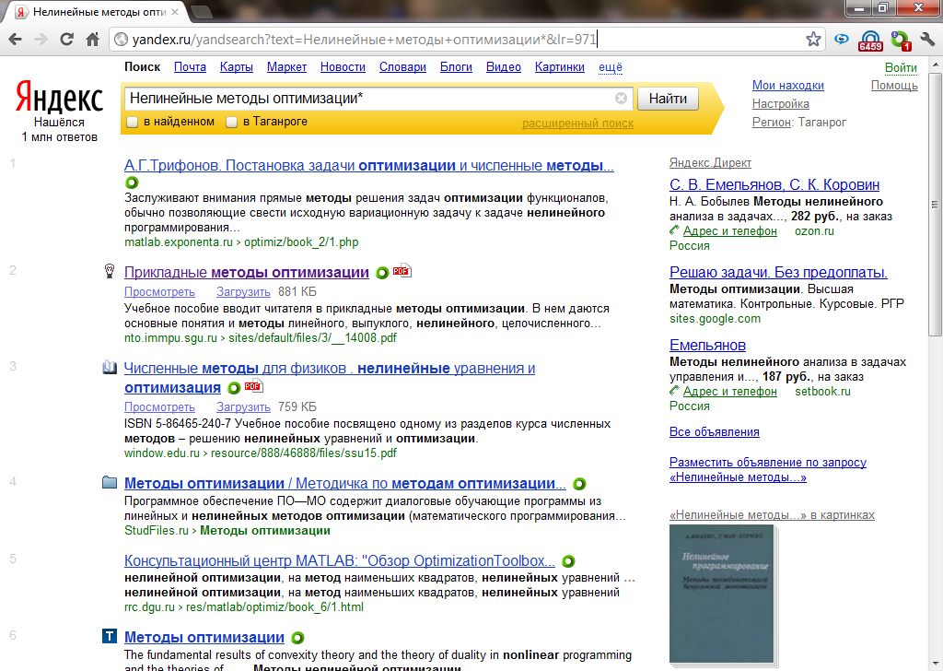Open the Помощь help link

click(x=894, y=86)
